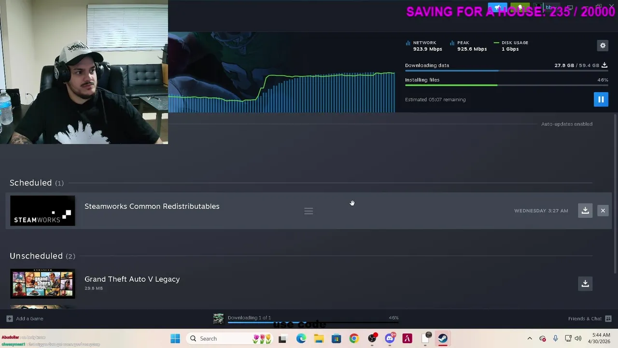
Task: Click the NETWORK 923.9 Mbps stat
Action: point(424,46)
